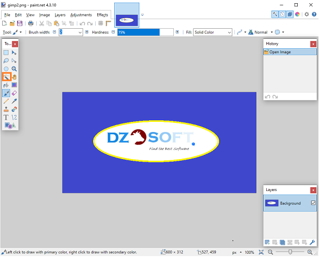Choose the Clone Stamp tool
The width and height of the screenshot is (319, 257).
tap(6, 110)
